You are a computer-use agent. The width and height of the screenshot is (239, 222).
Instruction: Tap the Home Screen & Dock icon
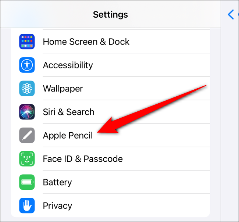pos(27,42)
